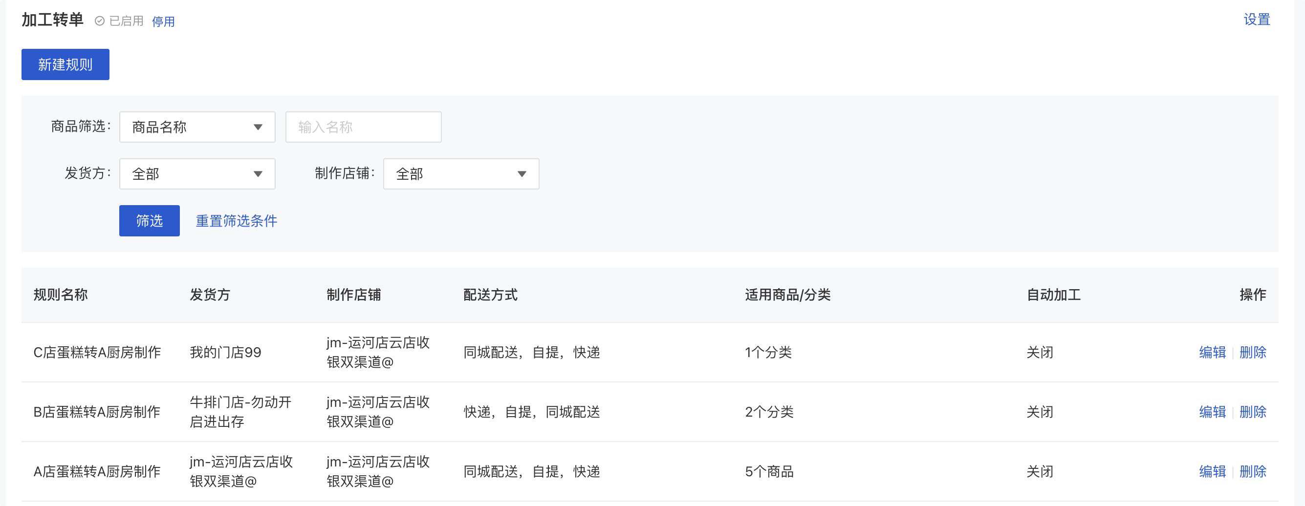Edit the A店蛋糕转A厨房制作 rule
1305x506 pixels.
[1212, 472]
